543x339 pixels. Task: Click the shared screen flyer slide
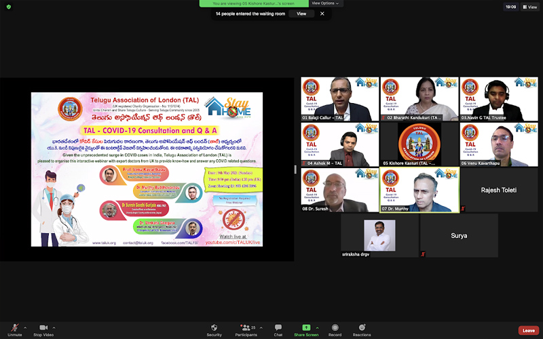147,169
